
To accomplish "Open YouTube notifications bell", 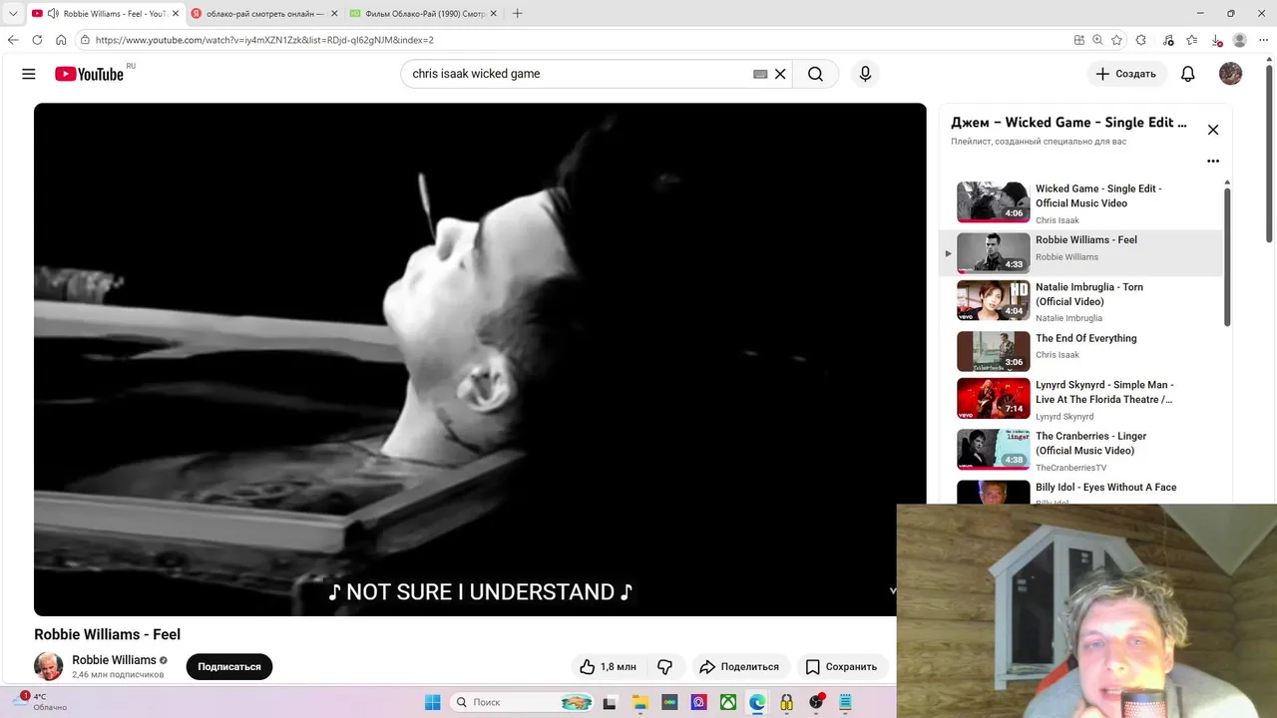I will click(x=1188, y=74).
